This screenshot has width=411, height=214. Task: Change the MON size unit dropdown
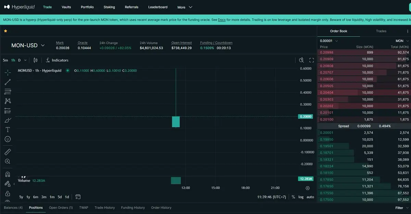pos(402,41)
